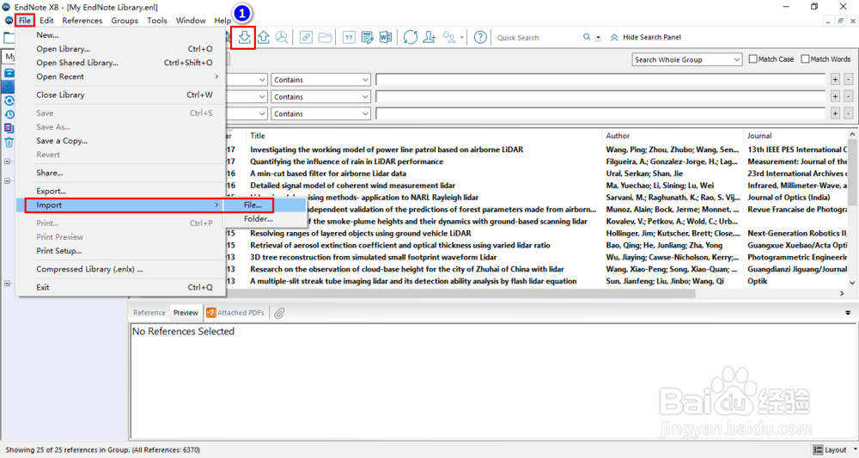Select the Unfiled purple sidebar icon
Image resolution: width=859 pixels, height=458 pixels.
tap(9, 128)
